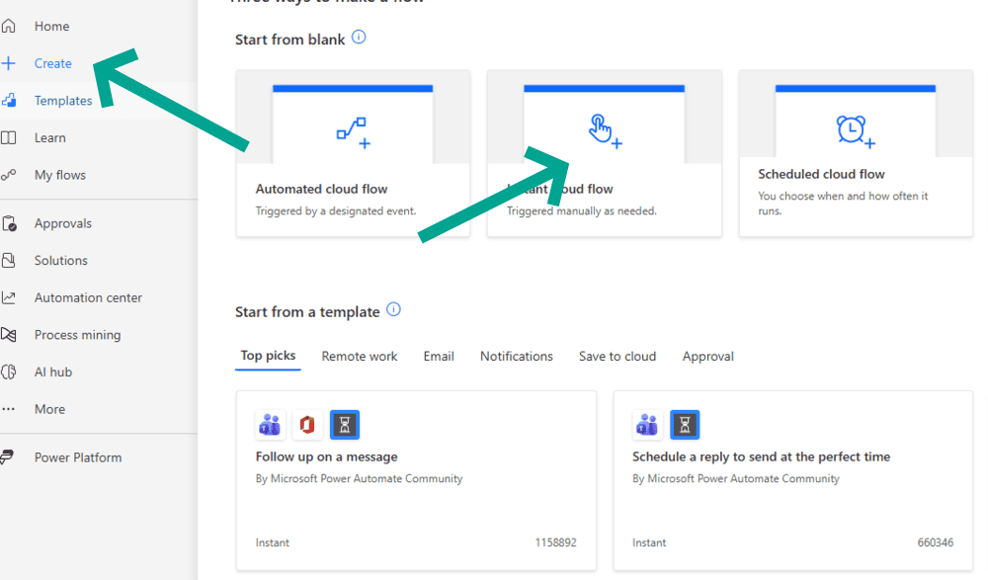Click 'Triggered manually as needed.' description
Viewport: 988px width, 580px height.
click(x=582, y=211)
